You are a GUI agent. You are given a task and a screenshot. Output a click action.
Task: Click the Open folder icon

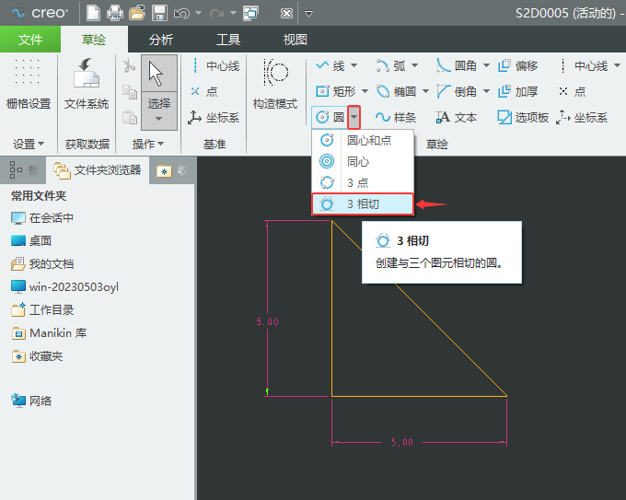137,13
